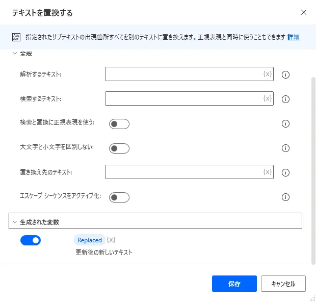Collapse the 生成された変数 section
The image size is (316, 302).
15,222
